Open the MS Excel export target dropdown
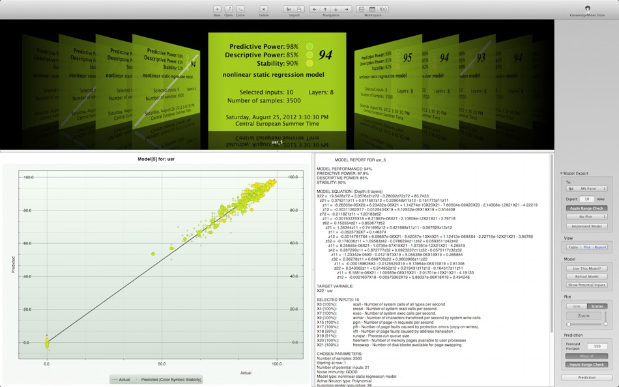The image size is (619, 387). click(586, 189)
